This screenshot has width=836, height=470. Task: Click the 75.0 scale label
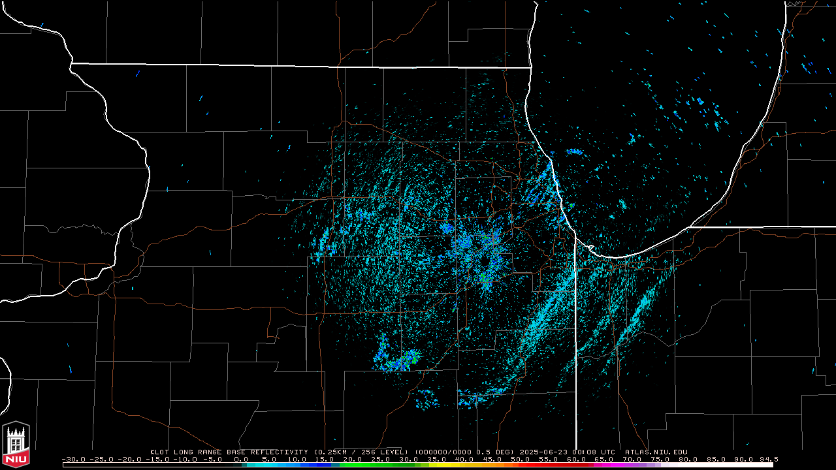coord(662,459)
